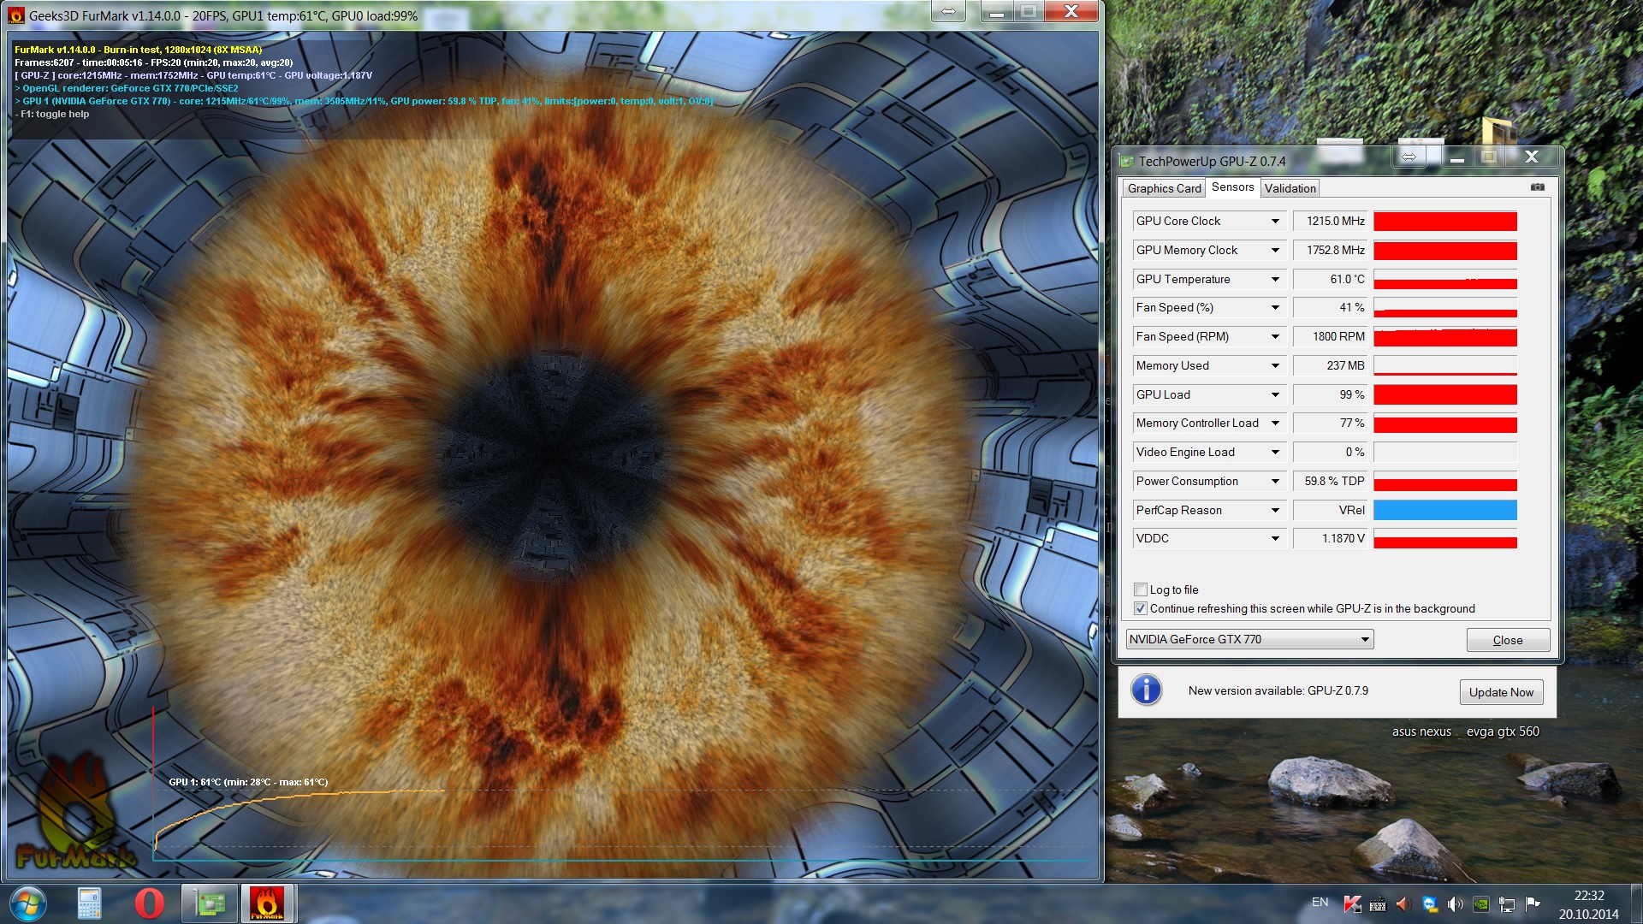The height and width of the screenshot is (924, 1643).
Task: Click the GPU-Z screenshot camera icon
Action: point(1537,187)
